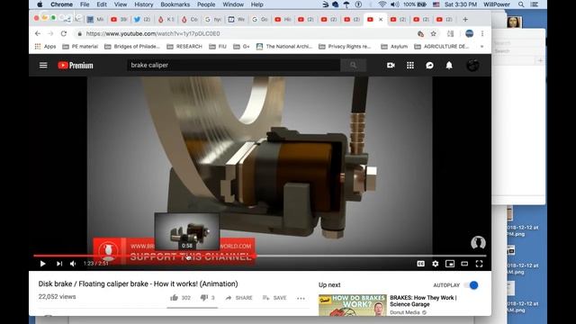Open the Apps bookmarks shortcut

coord(45,46)
